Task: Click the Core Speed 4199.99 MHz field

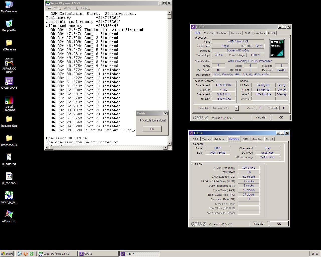Action: (x=223, y=85)
